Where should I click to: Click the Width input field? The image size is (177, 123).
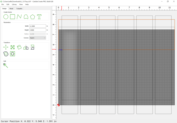pos(38,26)
